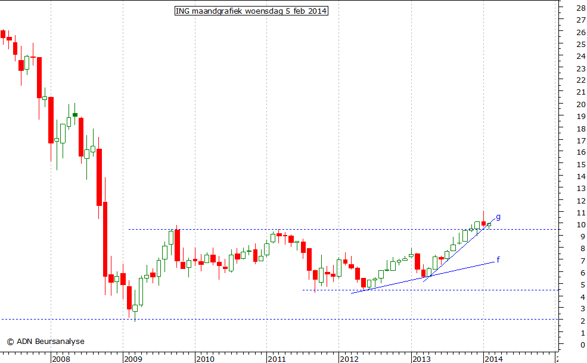Click the price axis value '2'
This screenshot has height=363, width=587.
(583, 321)
